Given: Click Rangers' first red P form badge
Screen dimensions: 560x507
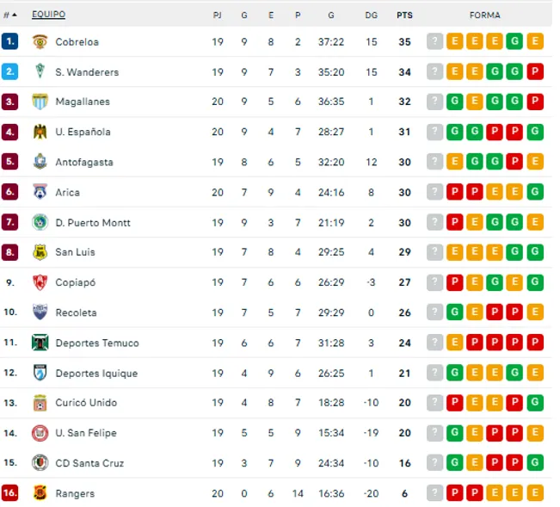Looking at the screenshot, I should [x=455, y=493].
